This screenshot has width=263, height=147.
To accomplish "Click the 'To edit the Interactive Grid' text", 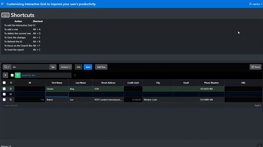I will click(x=18, y=25).
